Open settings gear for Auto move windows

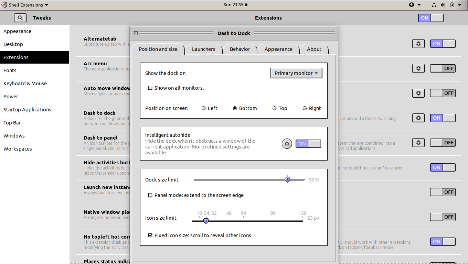coord(418,93)
